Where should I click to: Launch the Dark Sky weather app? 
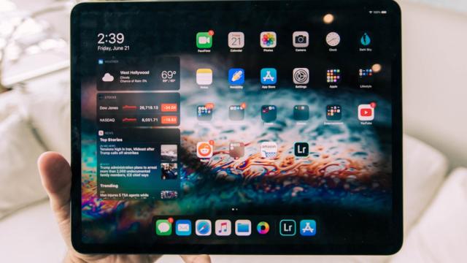365,39
